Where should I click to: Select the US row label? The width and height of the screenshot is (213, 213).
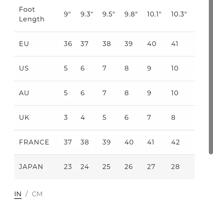(24, 68)
